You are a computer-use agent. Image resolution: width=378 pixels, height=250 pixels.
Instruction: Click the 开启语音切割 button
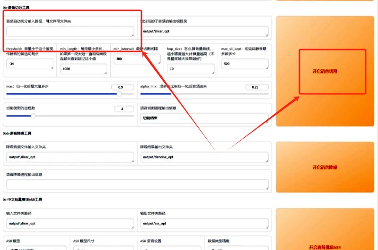[x=325, y=71]
